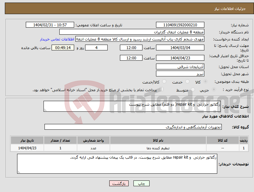The width and height of the screenshot is (254, 192).
Task: Click the remaining days field showing 4
Action: tap(96, 48)
